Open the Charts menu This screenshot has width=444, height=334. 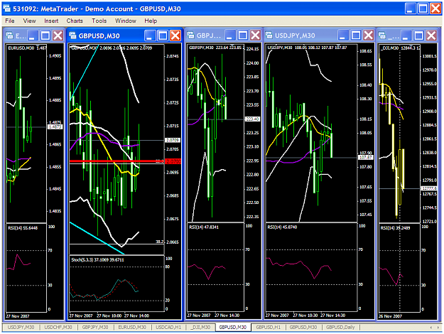[75, 21]
